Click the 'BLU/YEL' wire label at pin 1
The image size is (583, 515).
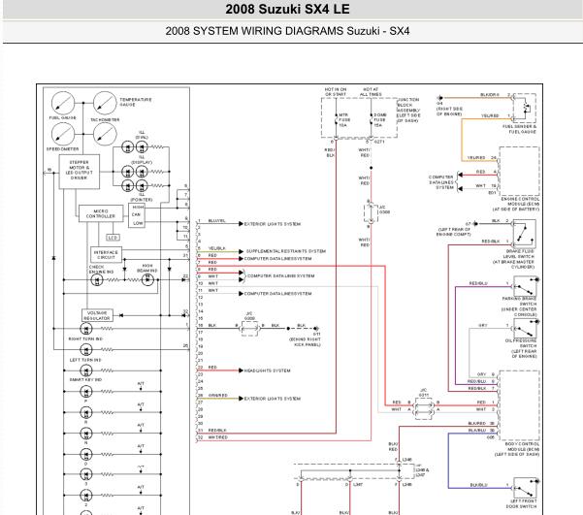(216, 220)
